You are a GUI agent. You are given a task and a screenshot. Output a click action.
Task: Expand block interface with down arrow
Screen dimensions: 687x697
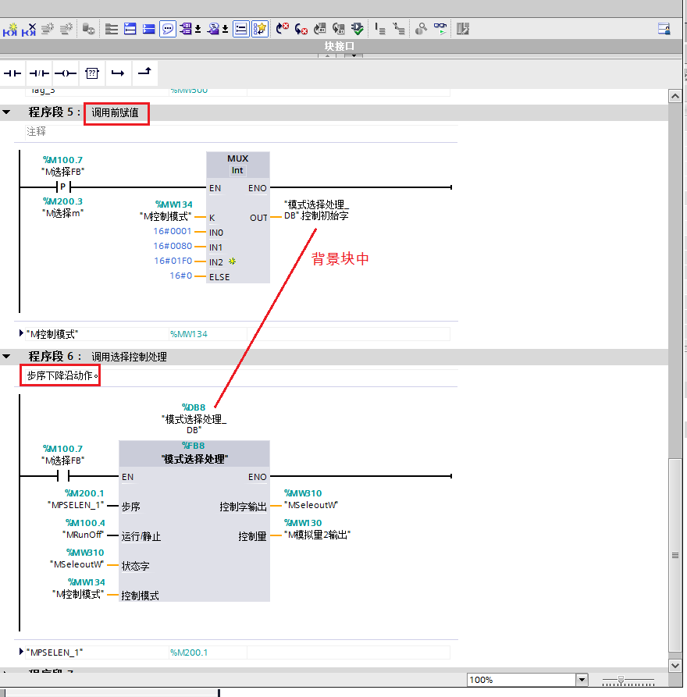click(x=354, y=56)
